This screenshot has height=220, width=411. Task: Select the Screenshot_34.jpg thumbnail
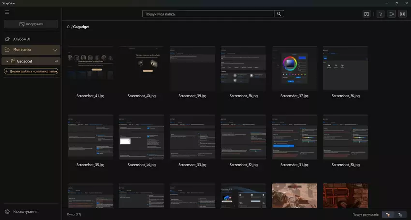point(142,137)
